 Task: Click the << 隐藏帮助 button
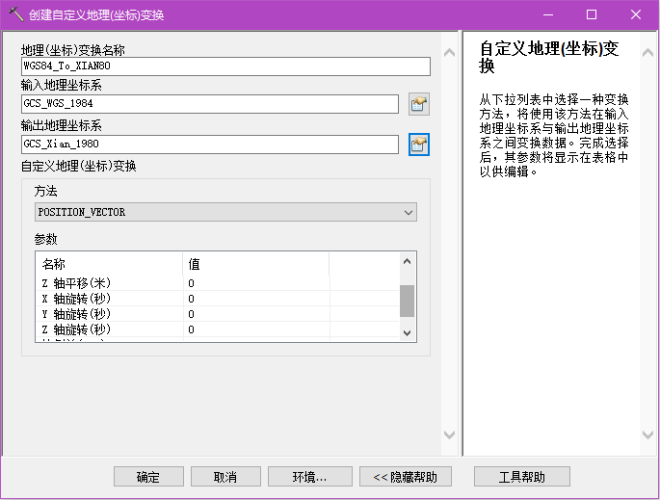point(406,477)
